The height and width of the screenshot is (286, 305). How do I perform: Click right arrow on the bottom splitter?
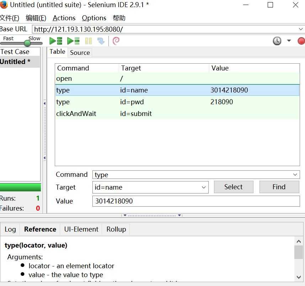click(x=180, y=215)
